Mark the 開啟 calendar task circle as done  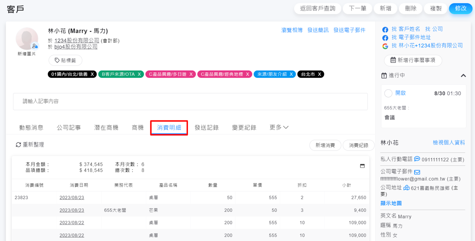pos(388,93)
